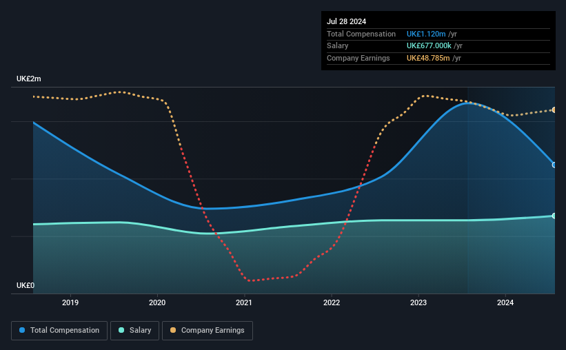The height and width of the screenshot is (350, 566).
Task: Click the Company Earnings tooltip row label
Action: [358, 58]
